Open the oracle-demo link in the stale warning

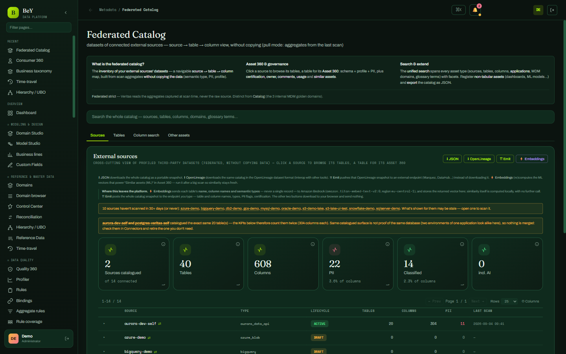pyautogui.click(x=291, y=208)
